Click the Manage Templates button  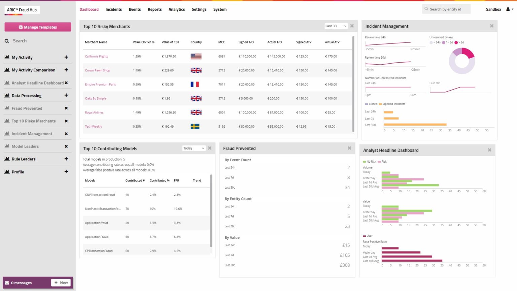[x=37, y=27]
